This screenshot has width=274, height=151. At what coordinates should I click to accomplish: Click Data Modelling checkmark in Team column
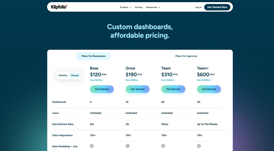(x=163, y=146)
